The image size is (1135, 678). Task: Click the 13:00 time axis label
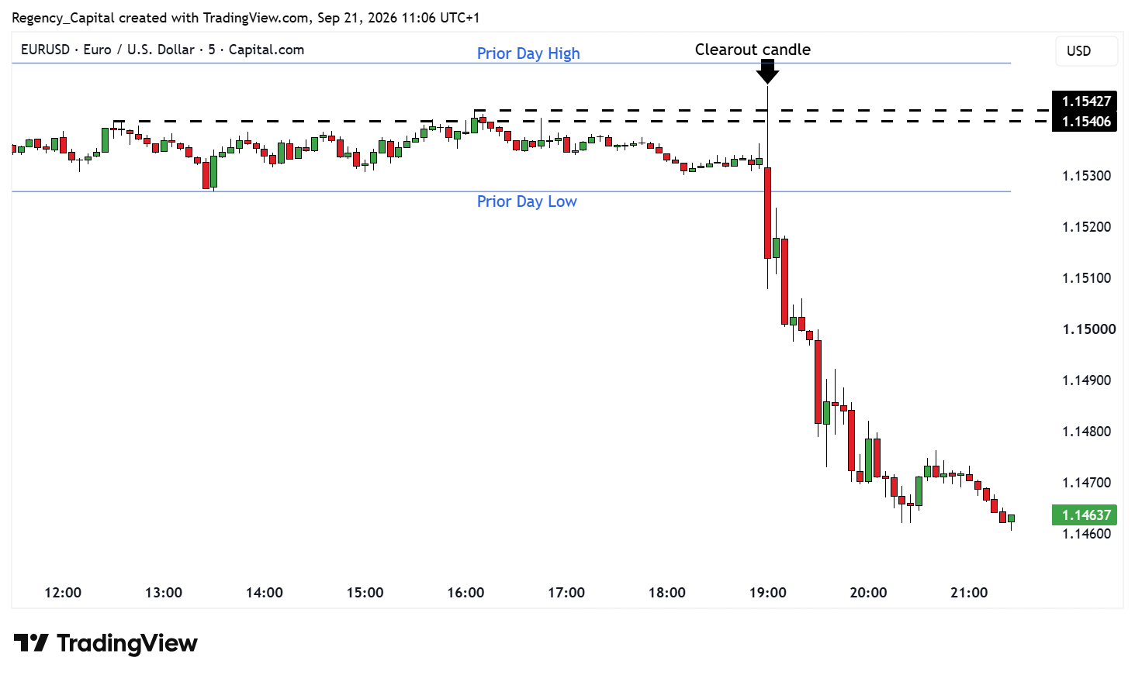(x=164, y=593)
